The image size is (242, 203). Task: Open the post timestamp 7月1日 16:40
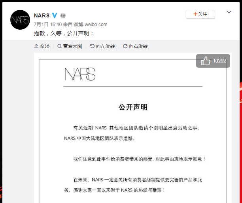pos(48,25)
